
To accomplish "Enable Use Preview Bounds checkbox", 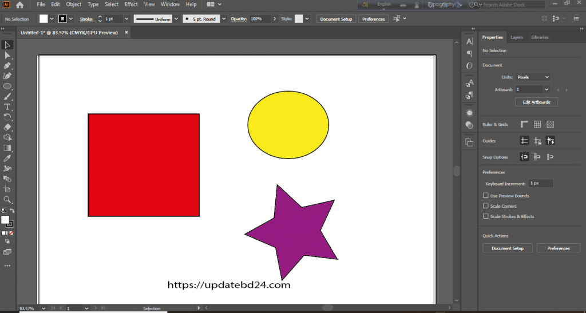I will [486, 196].
